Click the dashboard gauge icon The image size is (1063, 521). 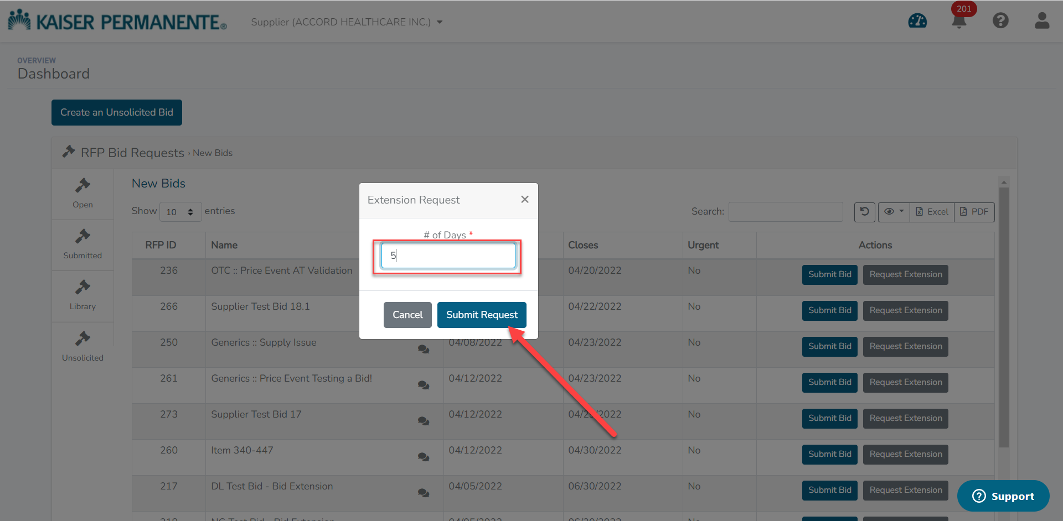click(917, 21)
